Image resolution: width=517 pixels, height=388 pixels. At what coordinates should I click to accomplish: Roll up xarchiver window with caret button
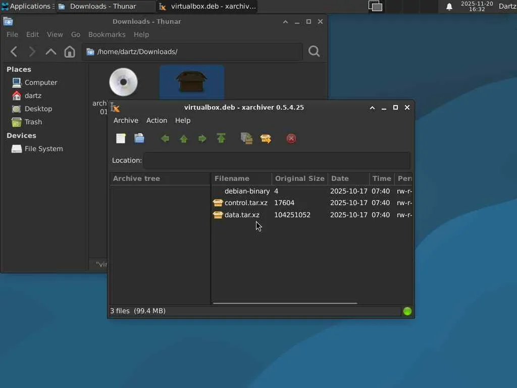point(372,108)
